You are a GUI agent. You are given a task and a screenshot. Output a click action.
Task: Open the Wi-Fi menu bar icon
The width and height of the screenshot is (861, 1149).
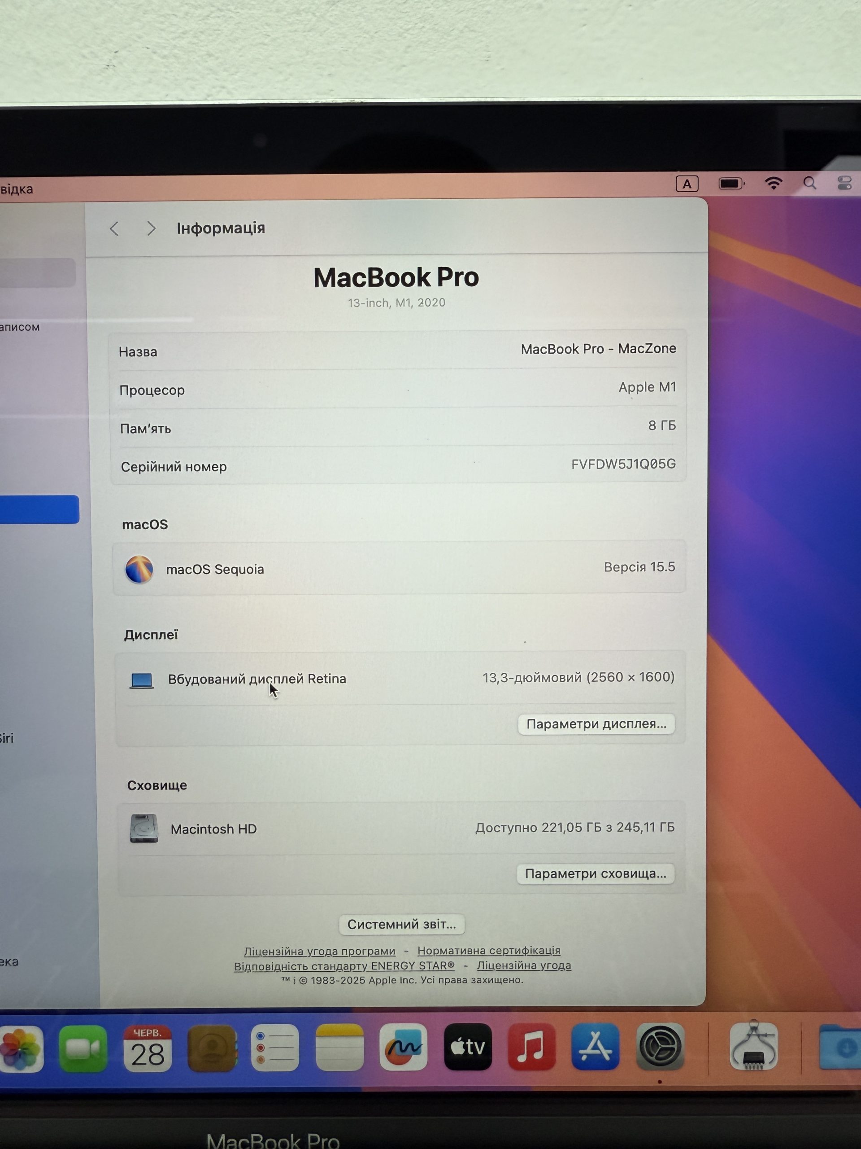coord(773,183)
